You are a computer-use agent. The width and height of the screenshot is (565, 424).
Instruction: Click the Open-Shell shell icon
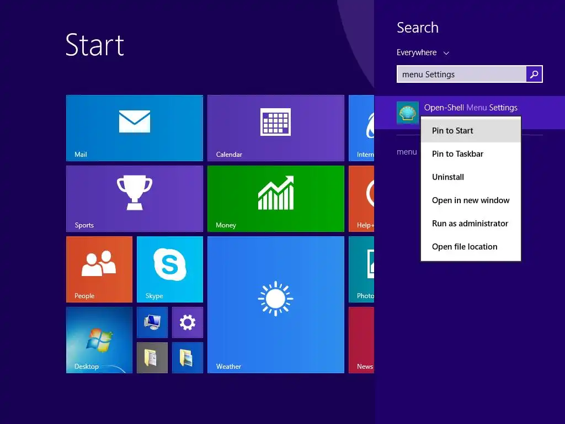pyautogui.click(x=408, y=113)
